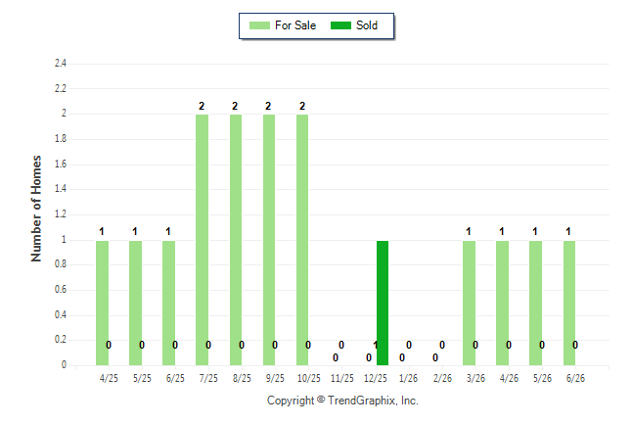Click the For Sale bar for 3/26
The height and width of the screenshot is (425, 632).
pos(470,304)
